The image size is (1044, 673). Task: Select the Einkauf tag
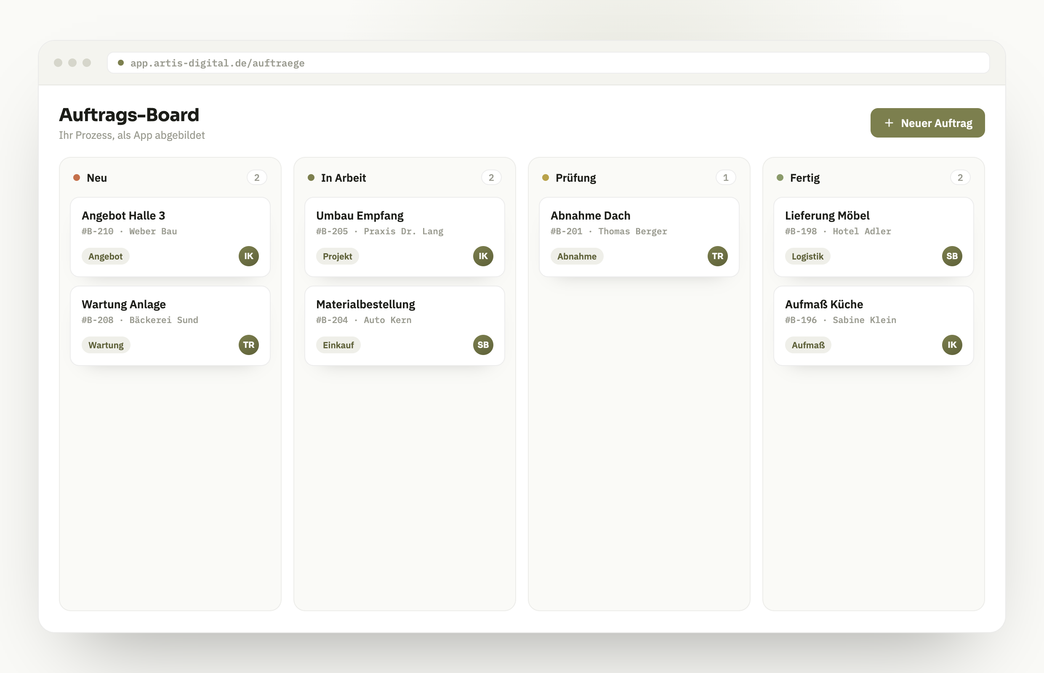(338, 345)
